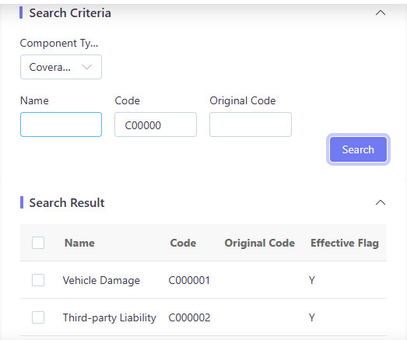Open the Component Type dropdown
The width and height of the screenshot is (407, 340).
coord(61,67)
